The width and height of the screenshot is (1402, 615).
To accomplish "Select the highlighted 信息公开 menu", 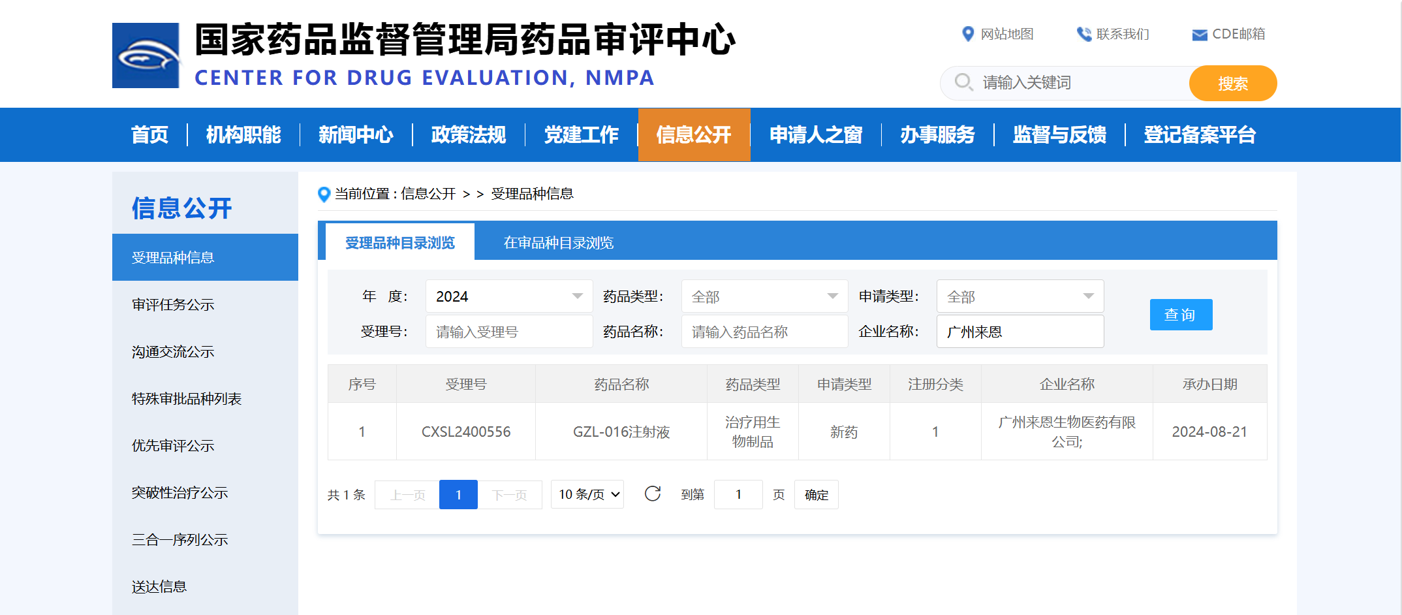I will [x=694, y=134].
